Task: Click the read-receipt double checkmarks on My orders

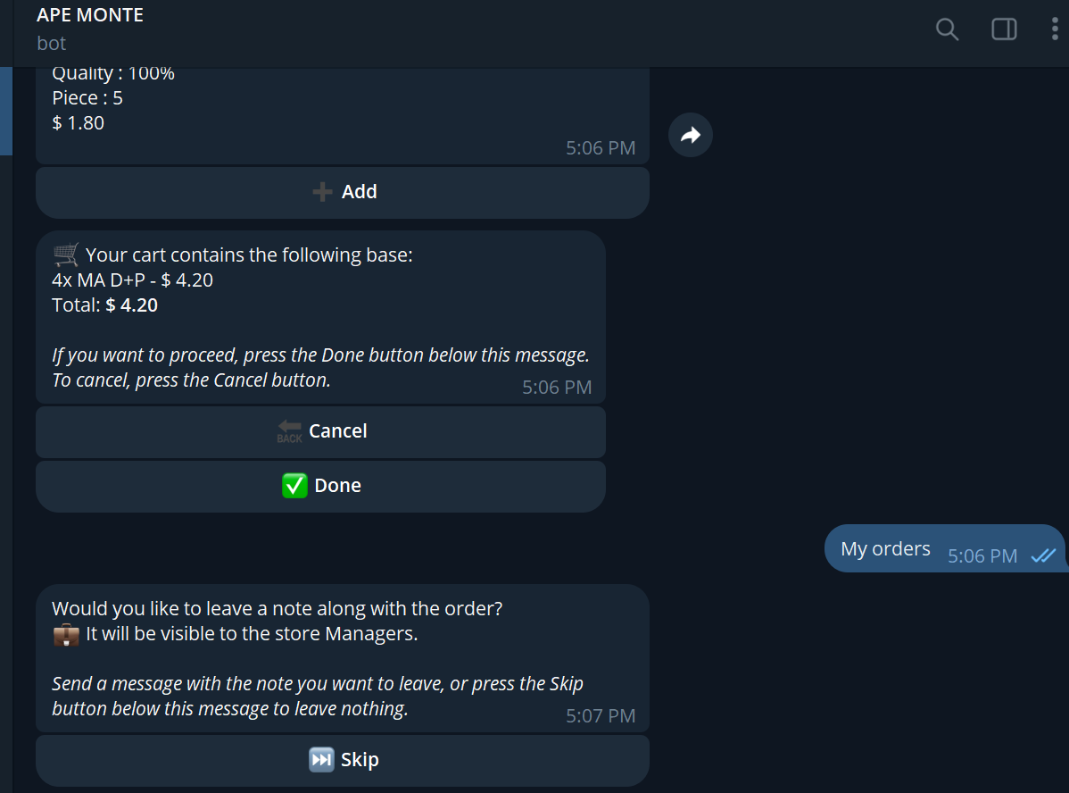Action: pyautogui.click(x=1044, y=555)
